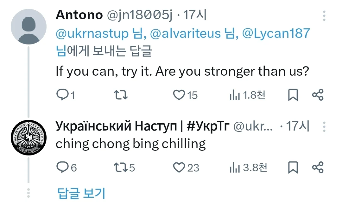
Task: Open the @ukrnastup mention link
Action: [x=92, y=34]
